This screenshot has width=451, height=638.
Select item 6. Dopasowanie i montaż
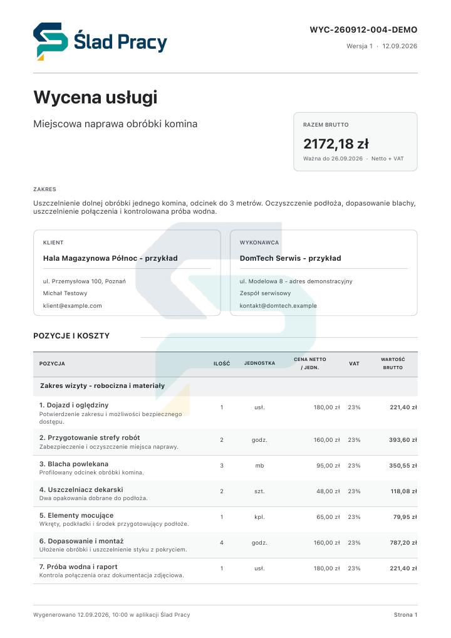81,541
